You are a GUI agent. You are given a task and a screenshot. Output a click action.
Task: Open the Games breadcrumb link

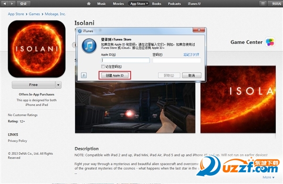click(x=34, y=14)
